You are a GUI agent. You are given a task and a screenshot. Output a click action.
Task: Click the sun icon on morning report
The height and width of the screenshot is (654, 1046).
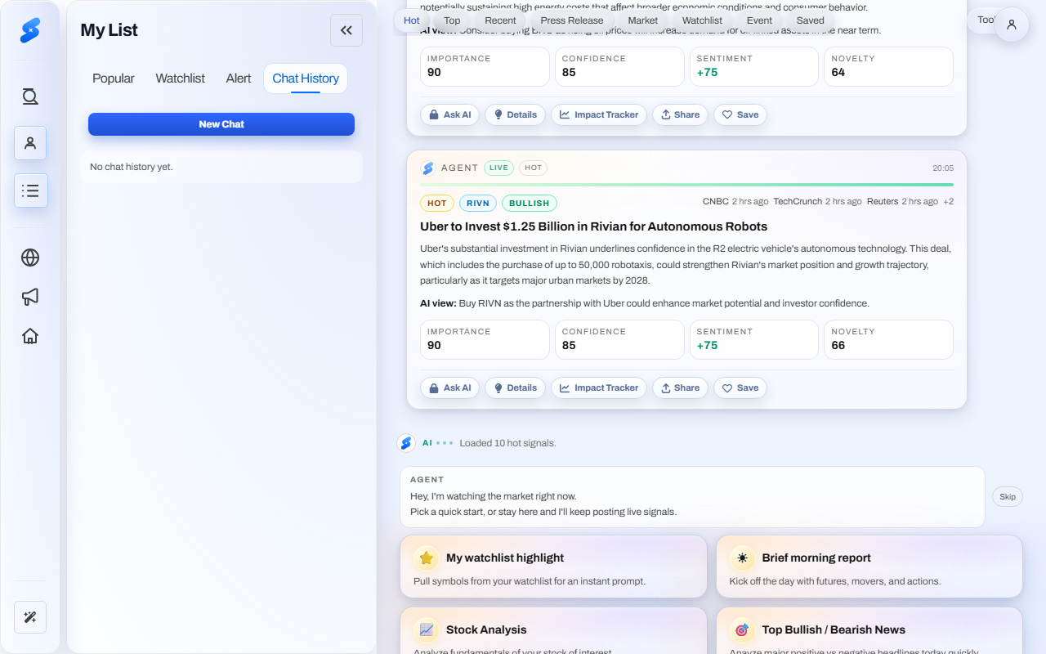click(742, 558)
